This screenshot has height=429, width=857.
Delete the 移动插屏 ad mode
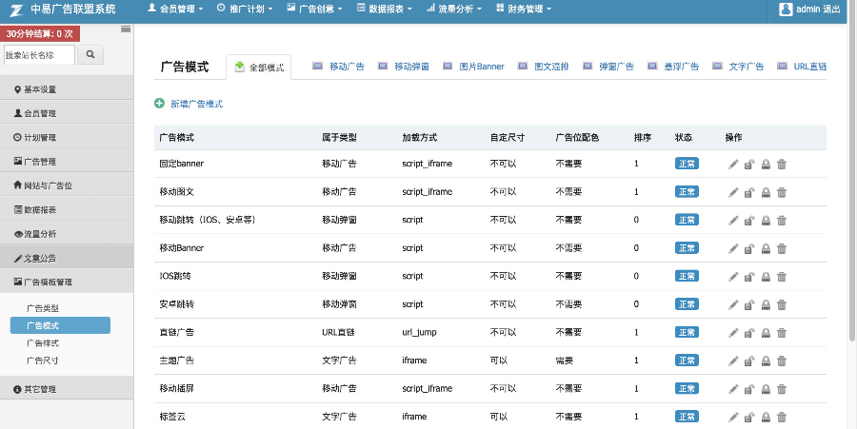(782, 389)
